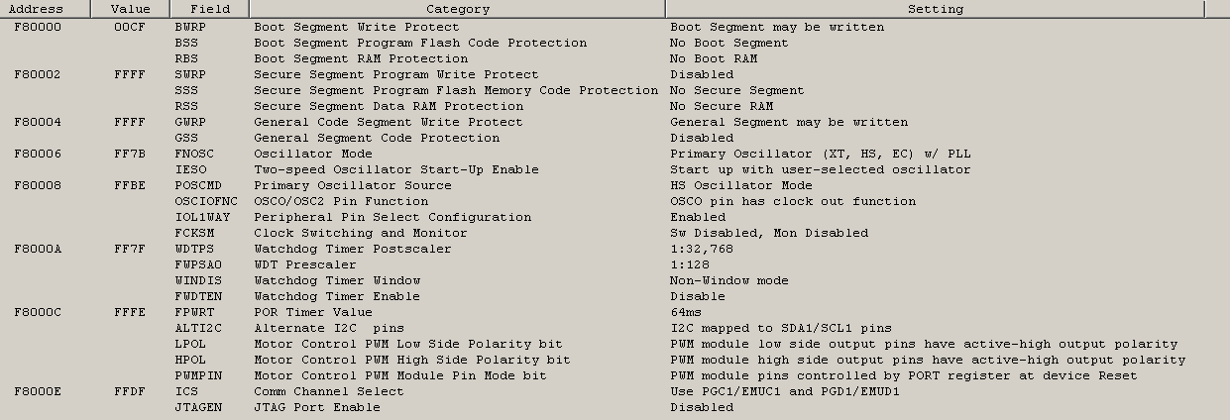Select the F8000C address cell
Image resolution: width=1230 pixels, height=420 pixels.
click(38, 312)
